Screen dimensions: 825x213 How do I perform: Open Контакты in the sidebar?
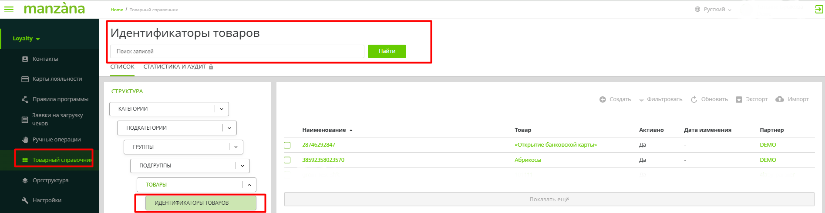[45, 59]
